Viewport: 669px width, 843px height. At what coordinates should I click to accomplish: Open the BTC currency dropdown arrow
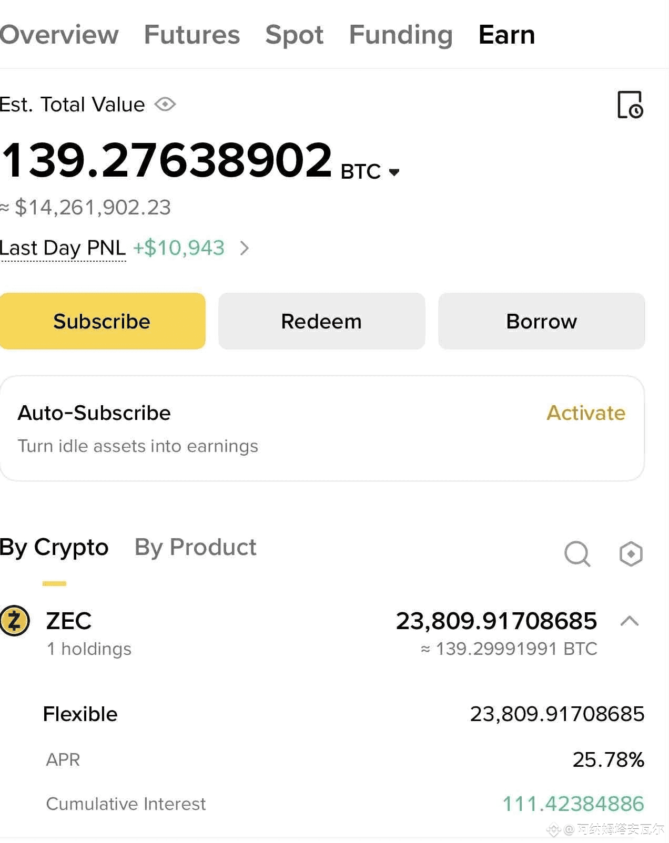pyautogui.click(x=394, y=172)
